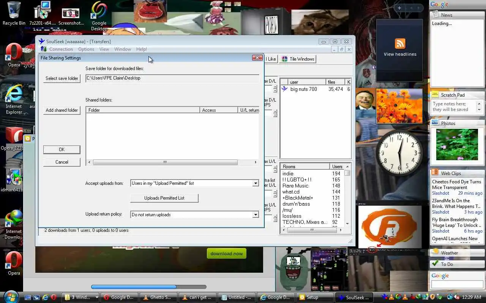Click the Scratch Pad gadget icon
Image resolution: width=486 pixels, height=303 pixels.
pos(435,95)
